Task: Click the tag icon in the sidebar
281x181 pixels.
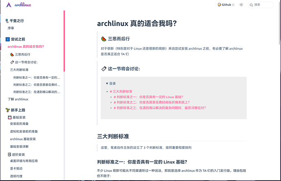Action: 12,62
